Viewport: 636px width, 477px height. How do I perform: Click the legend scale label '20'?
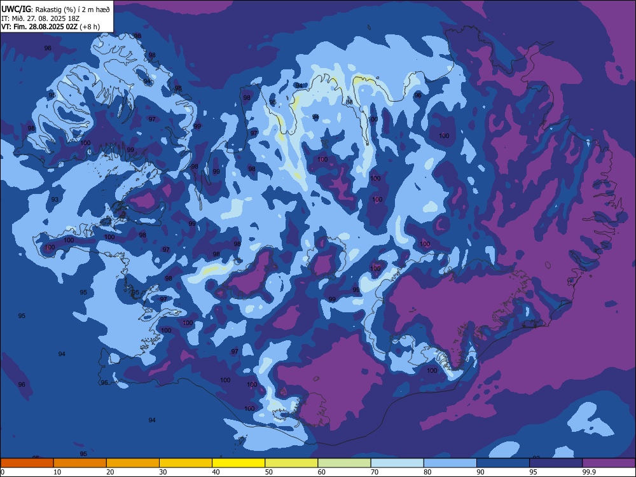pos(110,472)
